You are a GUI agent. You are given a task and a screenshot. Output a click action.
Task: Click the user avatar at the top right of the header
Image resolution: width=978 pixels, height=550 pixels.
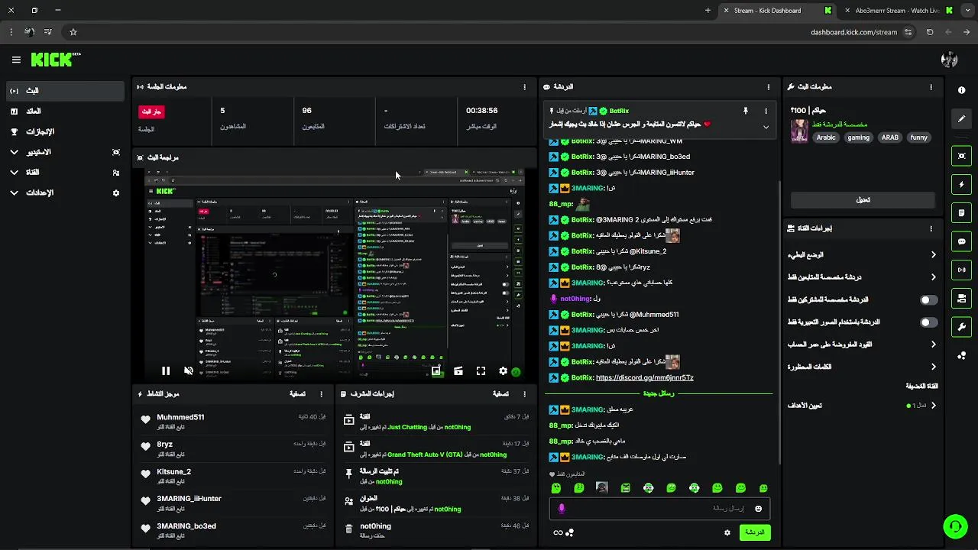[x=950, y=60]
